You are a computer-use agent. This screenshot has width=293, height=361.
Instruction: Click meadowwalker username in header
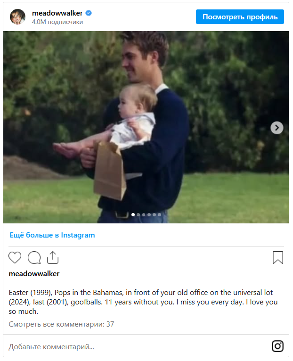(x=57, y=13)
